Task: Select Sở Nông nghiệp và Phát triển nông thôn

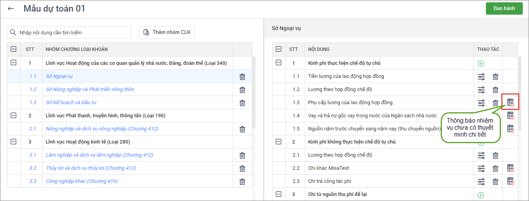Action: (90, 90)
